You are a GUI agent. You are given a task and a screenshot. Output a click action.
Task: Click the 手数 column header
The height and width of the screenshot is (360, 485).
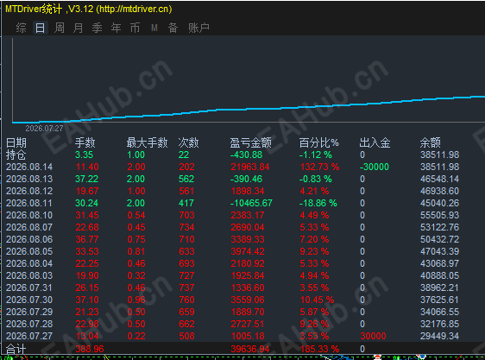[x=85, y=142]
